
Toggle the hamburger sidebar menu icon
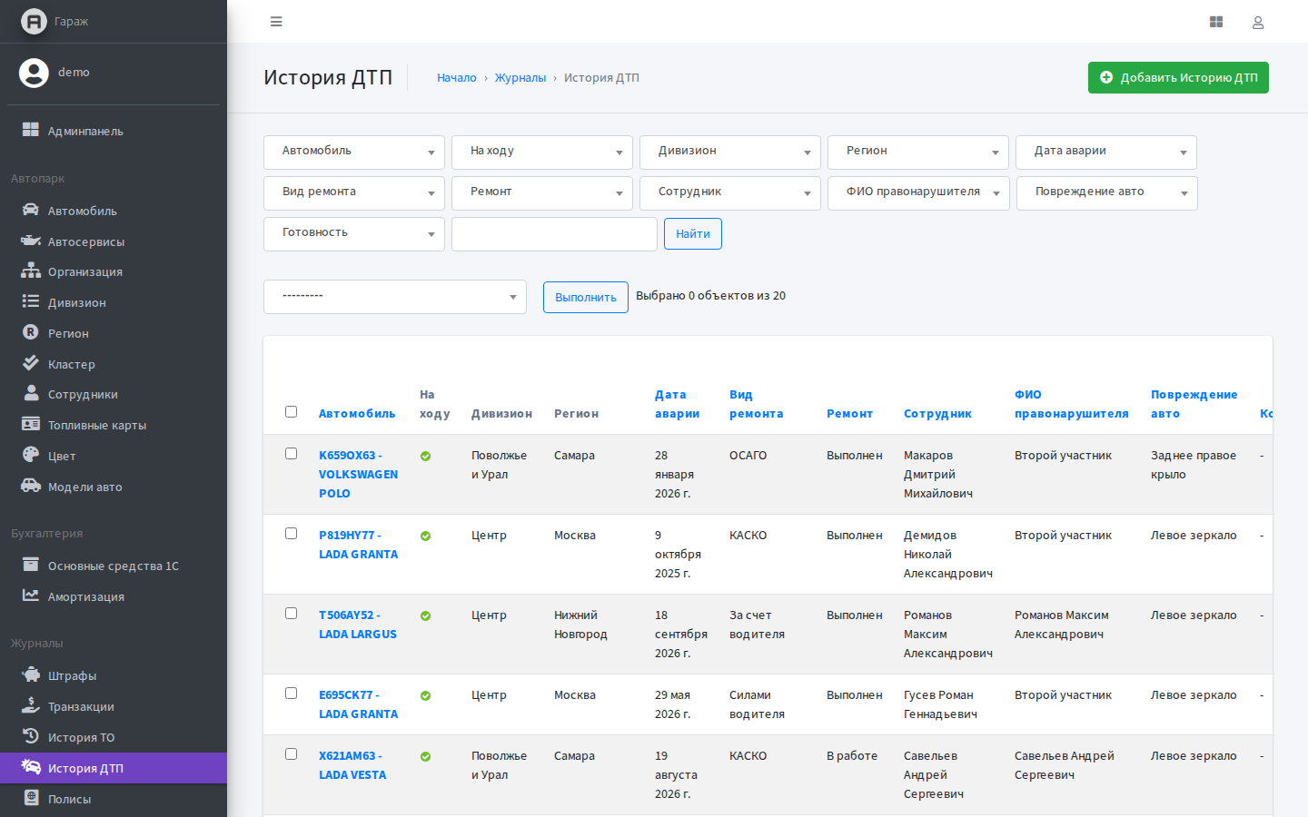[x=276, y=22]
